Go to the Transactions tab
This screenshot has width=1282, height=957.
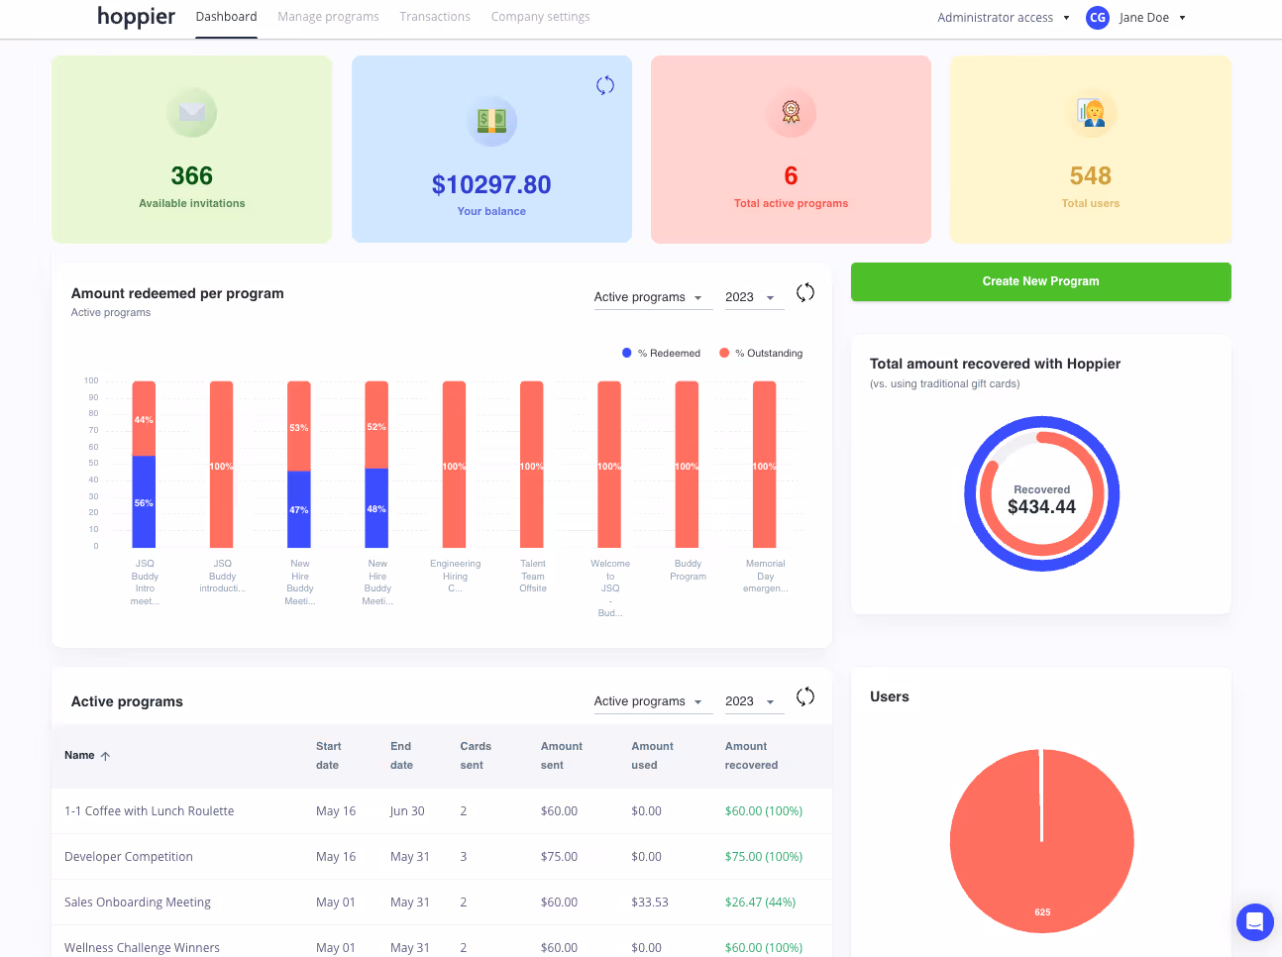point(435,17)
